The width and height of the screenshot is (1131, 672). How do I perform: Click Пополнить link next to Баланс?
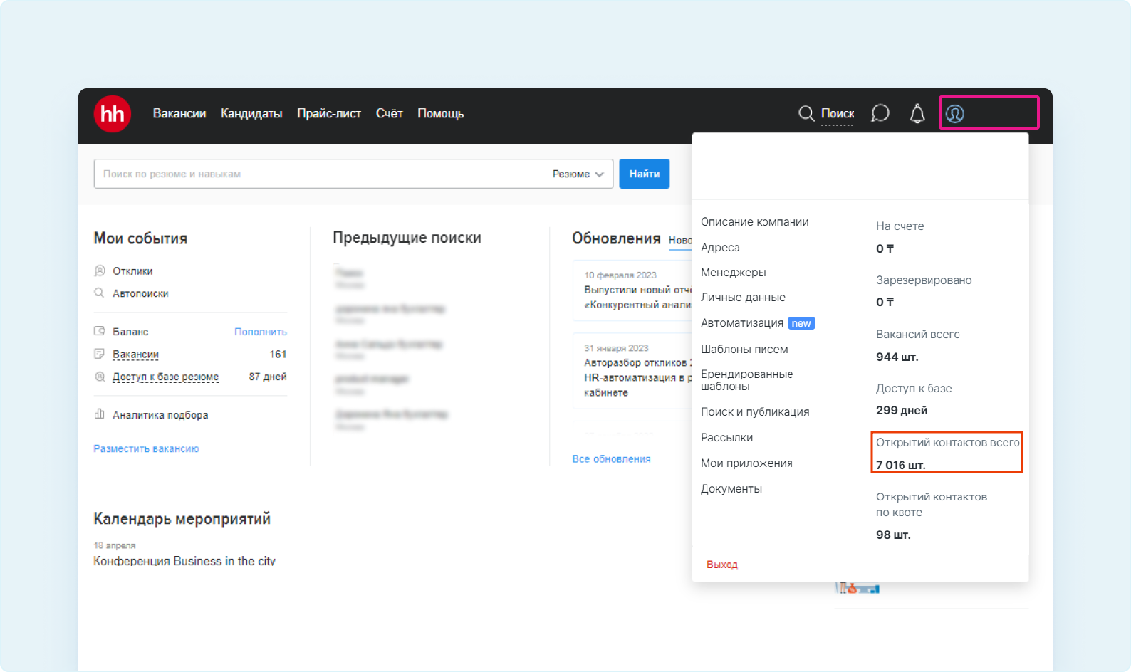click(261, 332)
